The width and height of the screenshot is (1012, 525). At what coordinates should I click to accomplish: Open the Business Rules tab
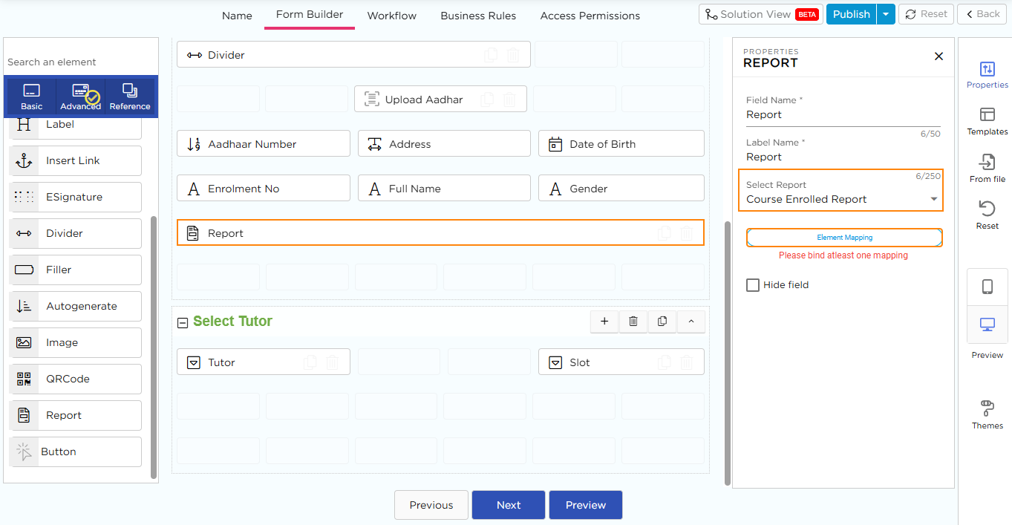[478, 16]
